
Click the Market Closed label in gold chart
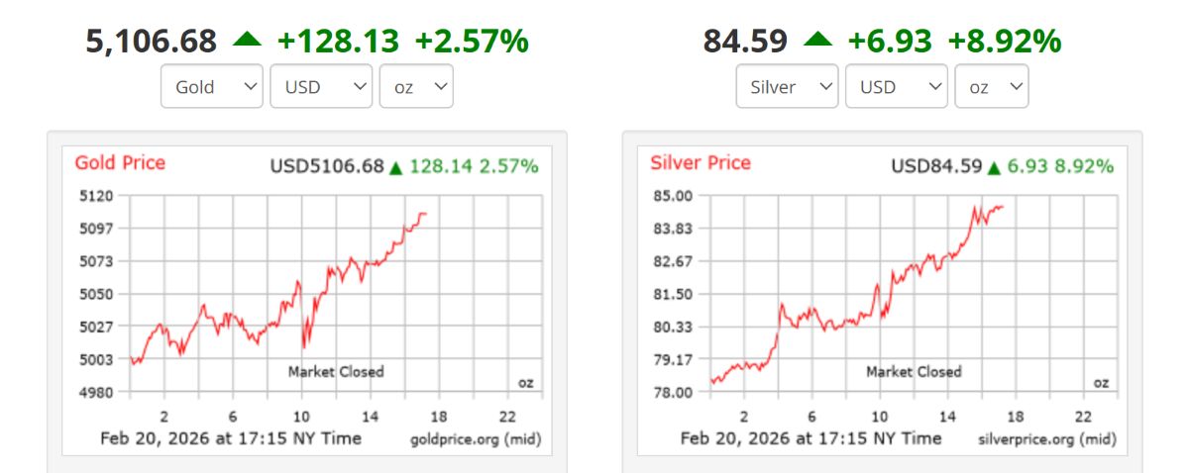click(336, 372)
